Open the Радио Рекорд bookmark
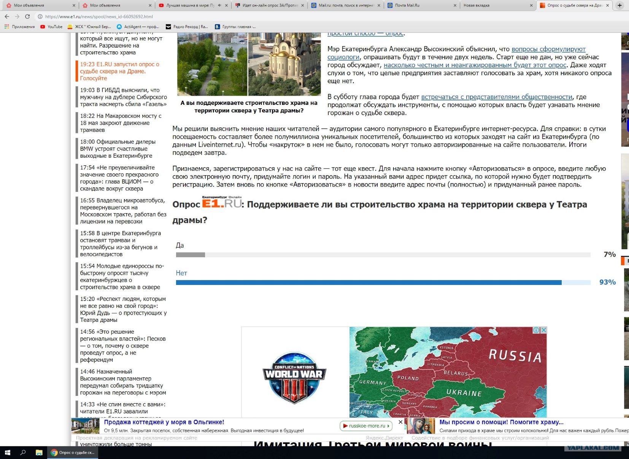The image size is (629, 459). tap(187, 27)
